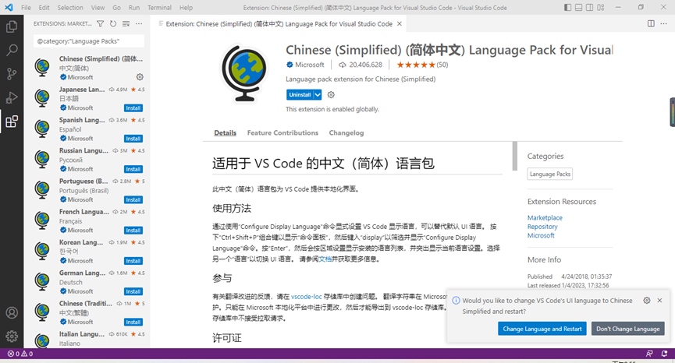The image size is (675, 363).
Task: Install the Spanish Language Pack
Action: tap(133, 139)
